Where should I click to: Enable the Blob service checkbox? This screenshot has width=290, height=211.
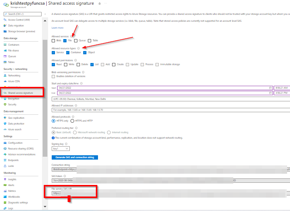(x=53, y=41)
